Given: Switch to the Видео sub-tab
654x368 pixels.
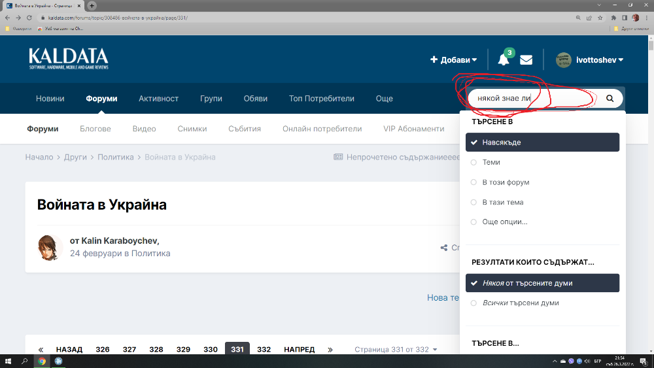Looking at the screenshot, I should (144, 129).
